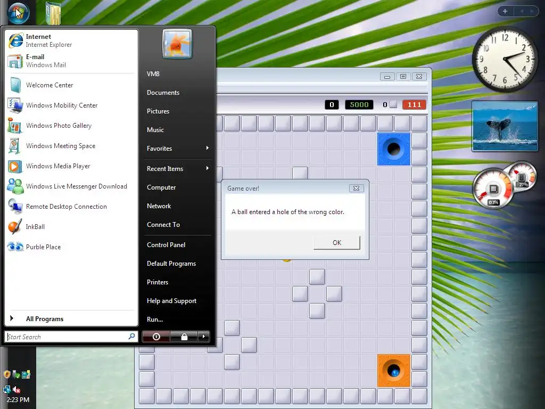545x409 pixels.
Task: Open Control Panel
Action: click(166, 245)
